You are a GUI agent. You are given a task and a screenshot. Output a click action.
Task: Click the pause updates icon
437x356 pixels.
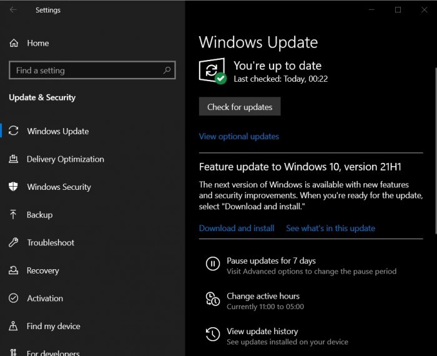click(212, 264)
